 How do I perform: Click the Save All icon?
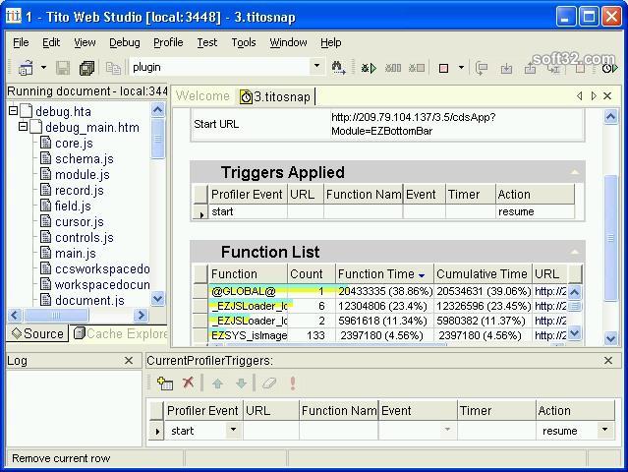86,68
